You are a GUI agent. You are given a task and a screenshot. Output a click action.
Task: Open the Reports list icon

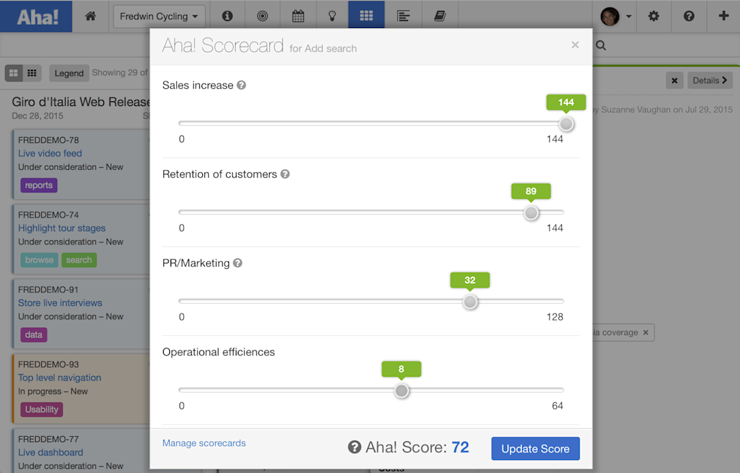404,15
